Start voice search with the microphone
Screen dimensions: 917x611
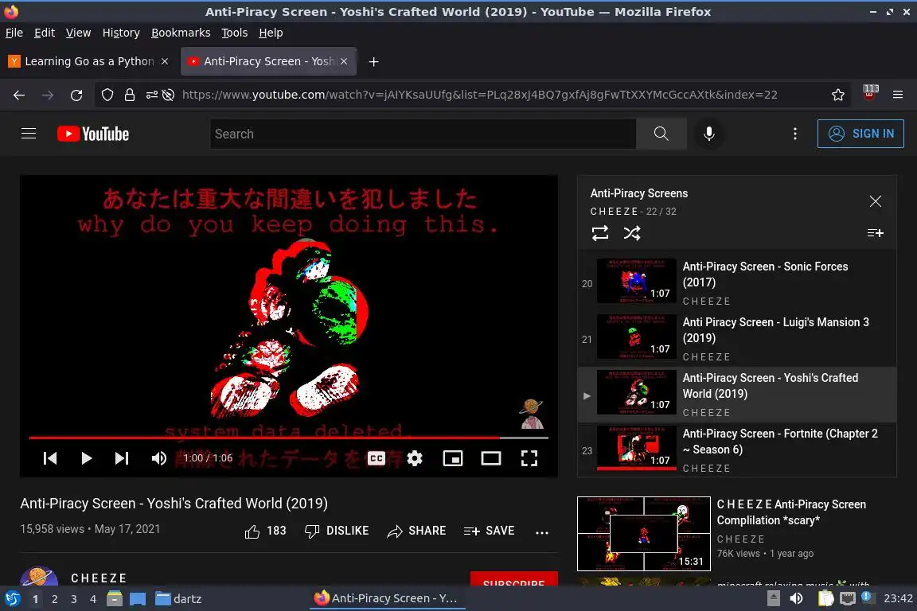(708, 134)
